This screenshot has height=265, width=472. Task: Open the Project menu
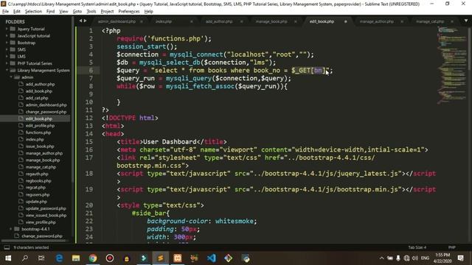point(107,12)
